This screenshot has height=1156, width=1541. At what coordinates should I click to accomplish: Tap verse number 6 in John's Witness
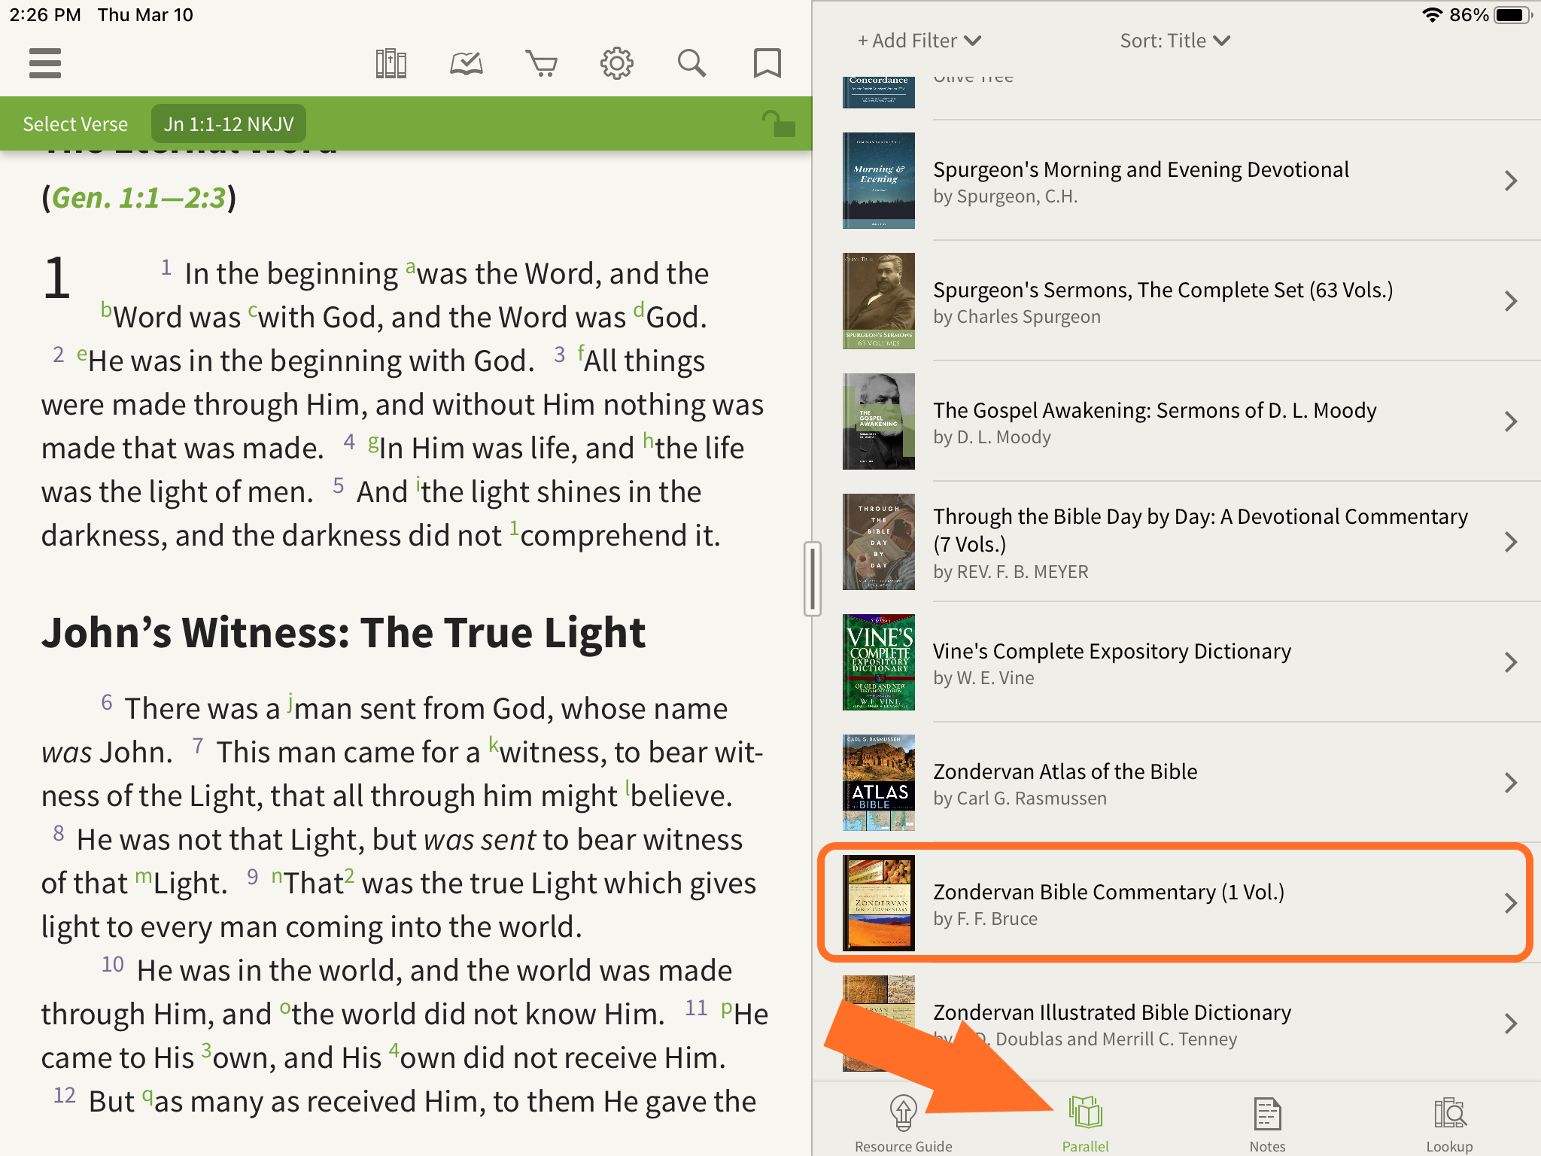click(x=107, y=702)
